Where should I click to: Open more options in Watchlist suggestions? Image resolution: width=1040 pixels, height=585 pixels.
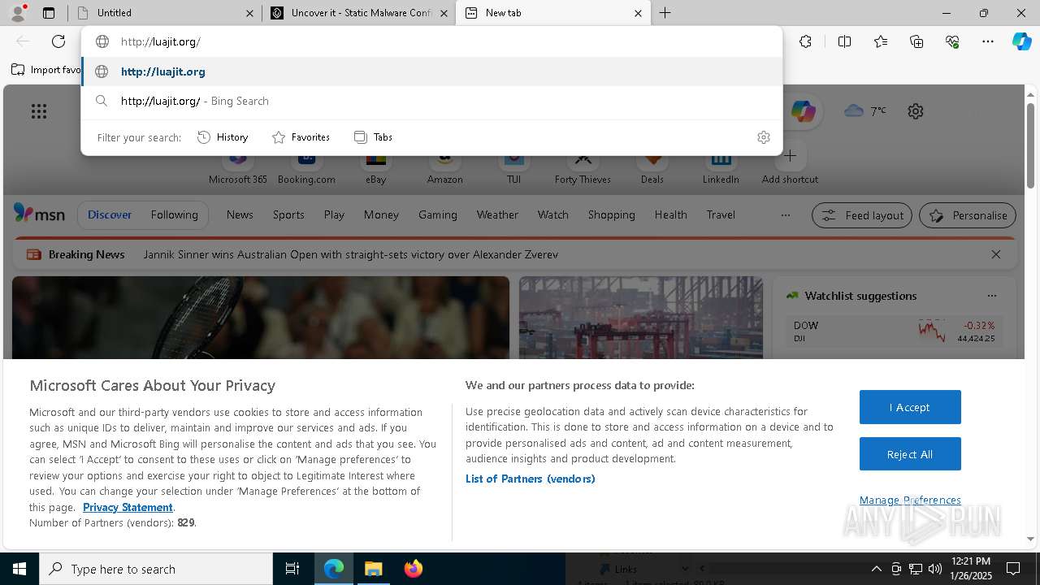point(991,296)
